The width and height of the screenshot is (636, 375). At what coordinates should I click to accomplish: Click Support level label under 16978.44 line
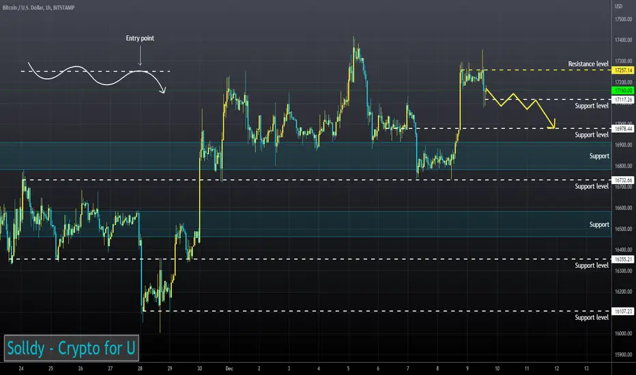[x=592, y=134]
